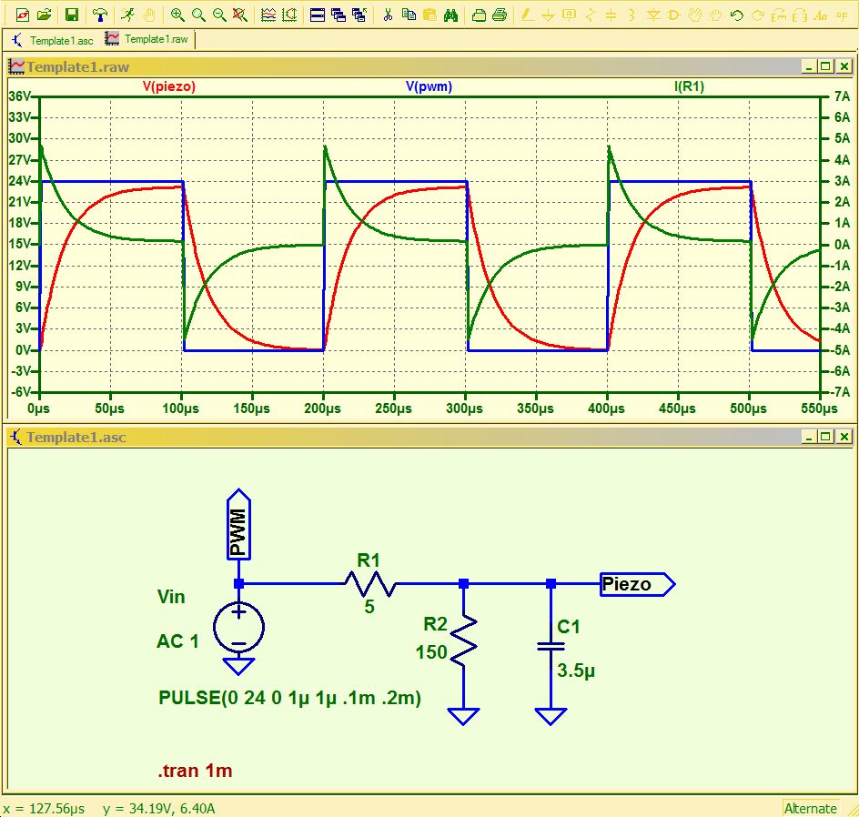Click the Zoom to Fit icon
Screen dimensions: 859x817
(239, 15)
